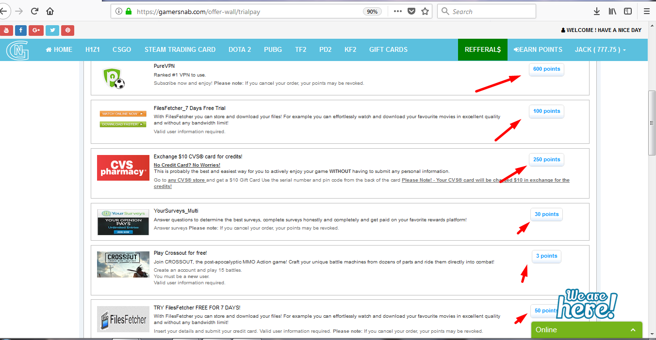Open the Online live chat bar

(587, 330)
